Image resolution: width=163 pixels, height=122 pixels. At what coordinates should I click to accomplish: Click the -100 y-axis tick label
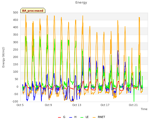pos(15,101)
